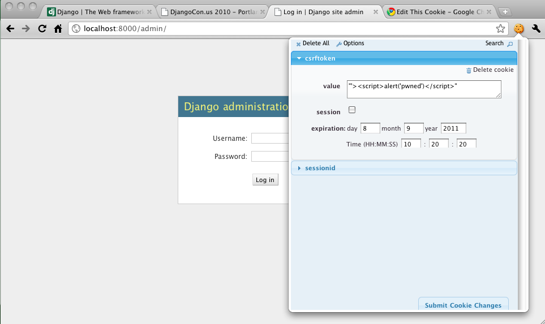This screenshot has width=545, height=324.
Task: Open the Chrome wrench menu
Action: click(536, 28)
